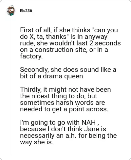
Task: Collapse the comment via vertical thread line
Action: pos(11,85)
